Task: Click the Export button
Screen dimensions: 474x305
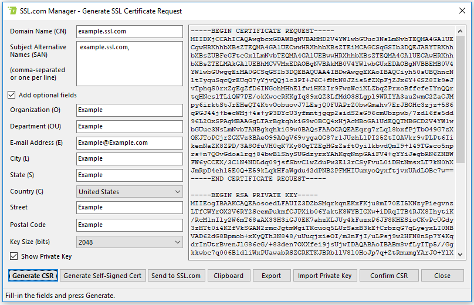Action: [271, 276]
